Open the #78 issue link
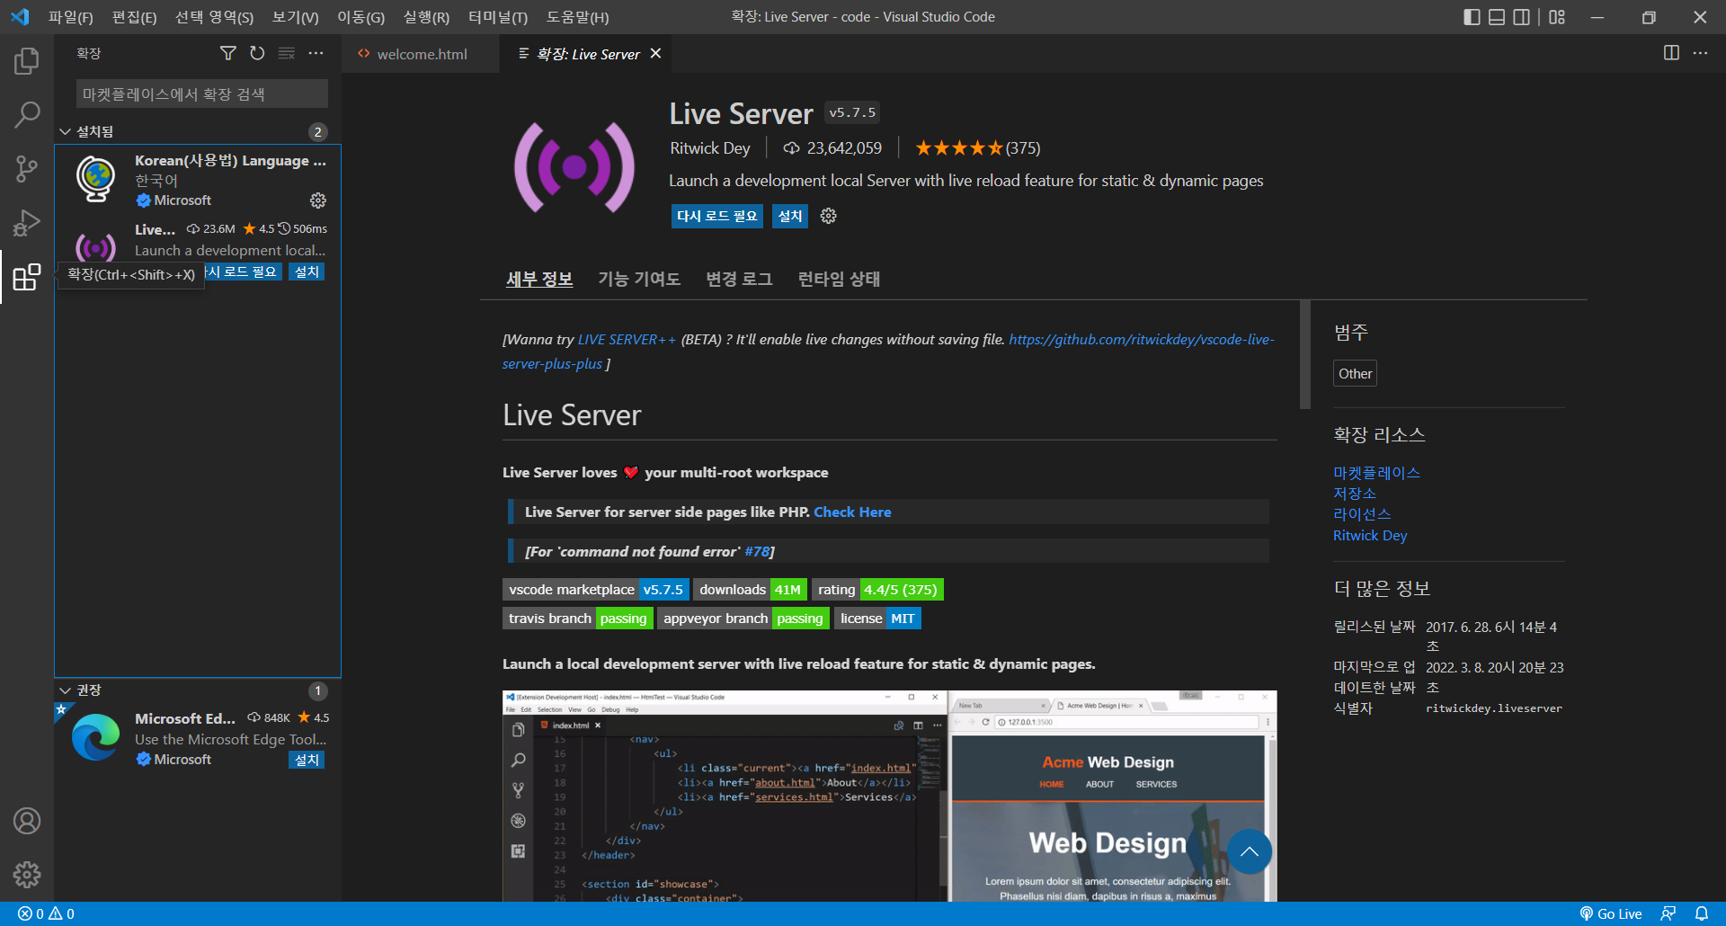Screen dimensions: 1726x926 (x=757, y=552)
